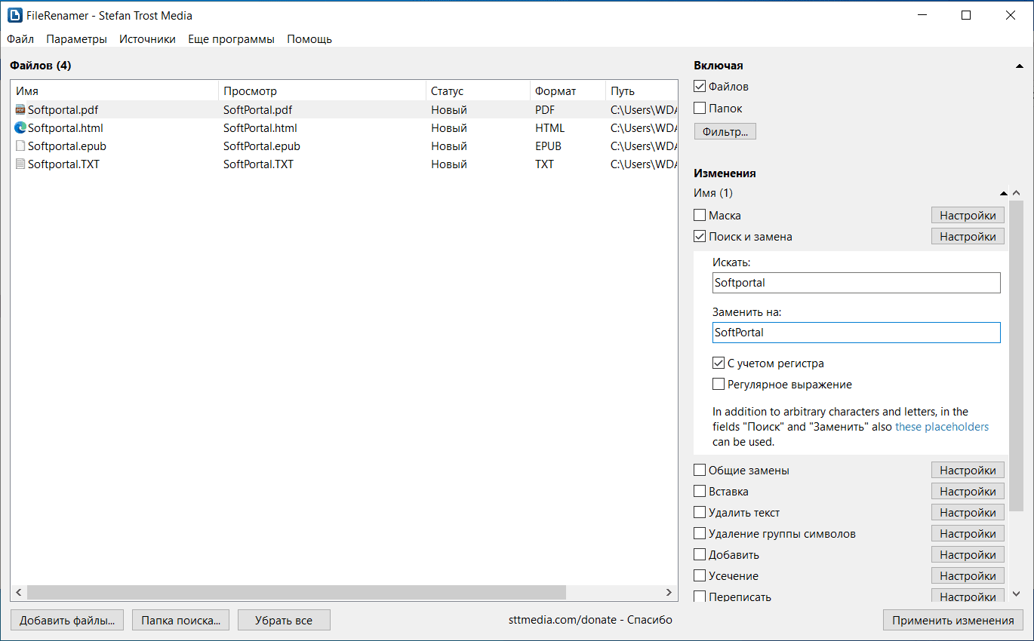The height and width of the screenshot is (641, 1034).
Task: Click the Папка поиска... button
Action: (x=180, y=621)
